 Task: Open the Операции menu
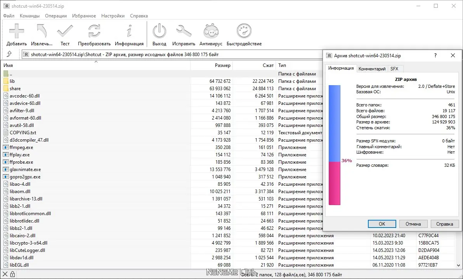tap(56, 16)
